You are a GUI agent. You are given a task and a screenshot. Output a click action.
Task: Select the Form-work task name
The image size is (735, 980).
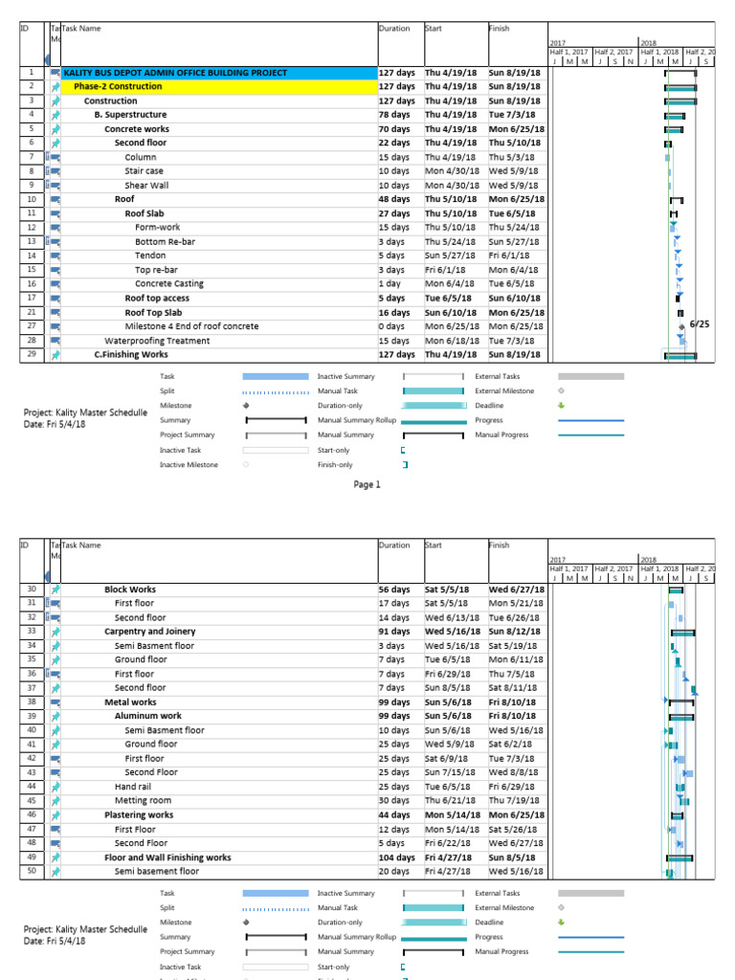pos(158,228)
